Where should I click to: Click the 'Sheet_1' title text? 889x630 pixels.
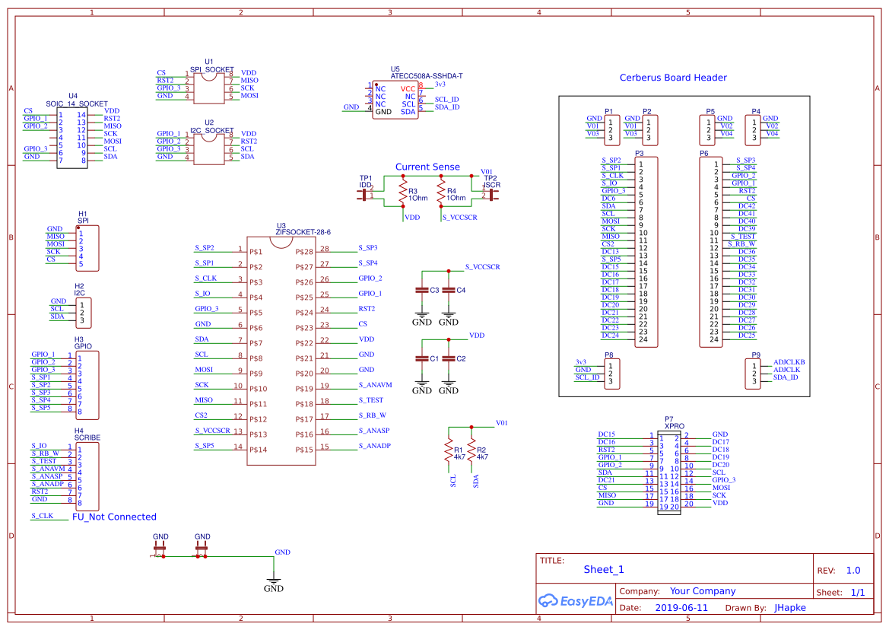pos(604,569)
